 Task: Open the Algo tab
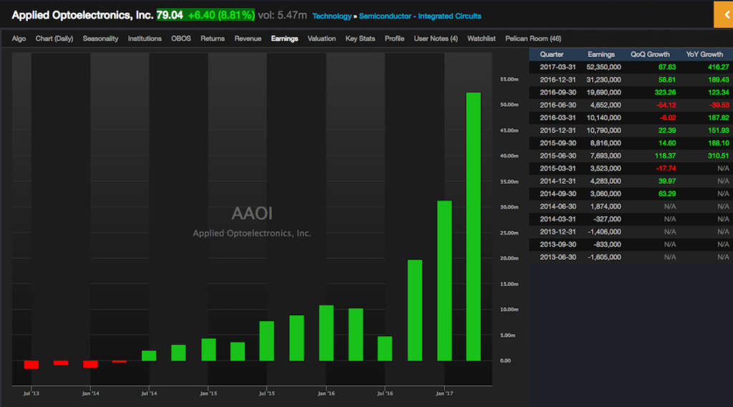click(19, 39)
